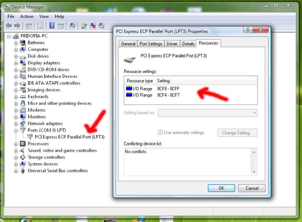Image resolution: width=302 pixels, height=222 pixels.
Task: Switch to the Port Settings tab
Action: (151, 44)
